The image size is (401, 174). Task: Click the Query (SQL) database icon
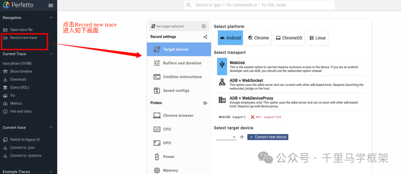tap(5, 88)
